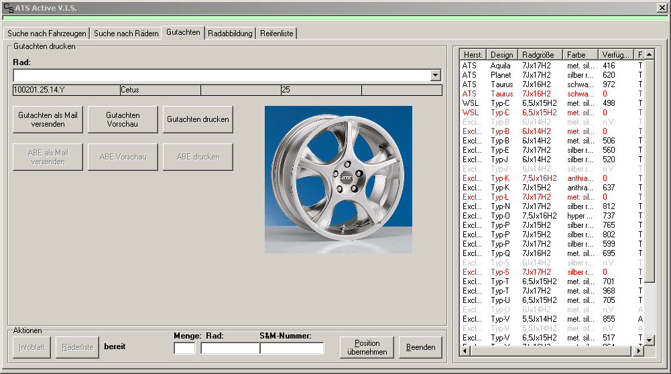Click Gutachten drucken button
Viewport: 671px width, 374px height.
[198, 119]
